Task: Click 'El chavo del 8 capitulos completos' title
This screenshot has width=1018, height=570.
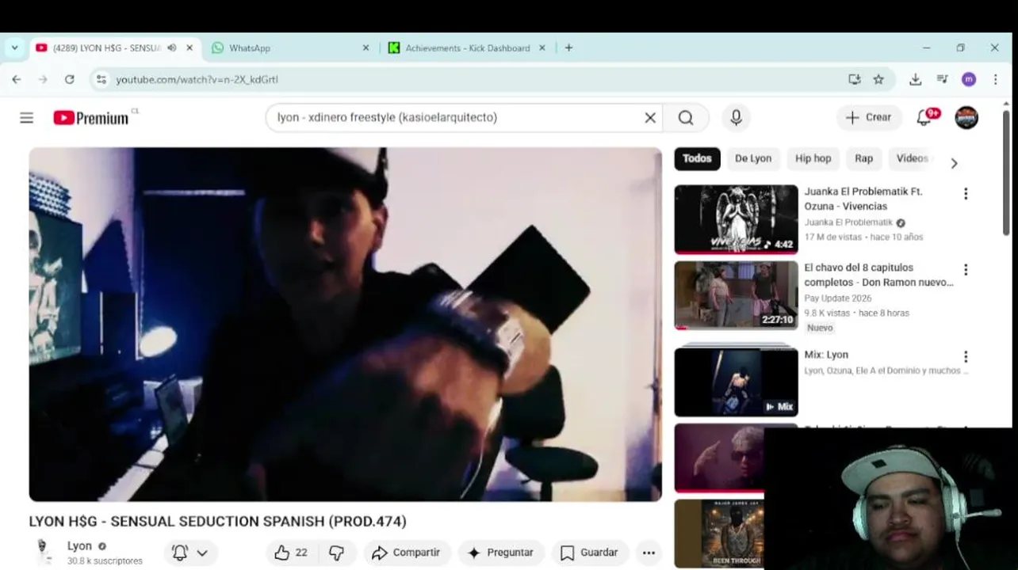Action: (x=878, y=275)
